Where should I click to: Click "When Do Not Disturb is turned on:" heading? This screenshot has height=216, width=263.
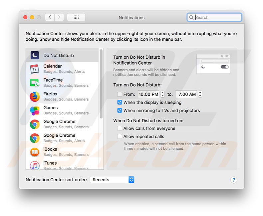click(x=148, y=121)
